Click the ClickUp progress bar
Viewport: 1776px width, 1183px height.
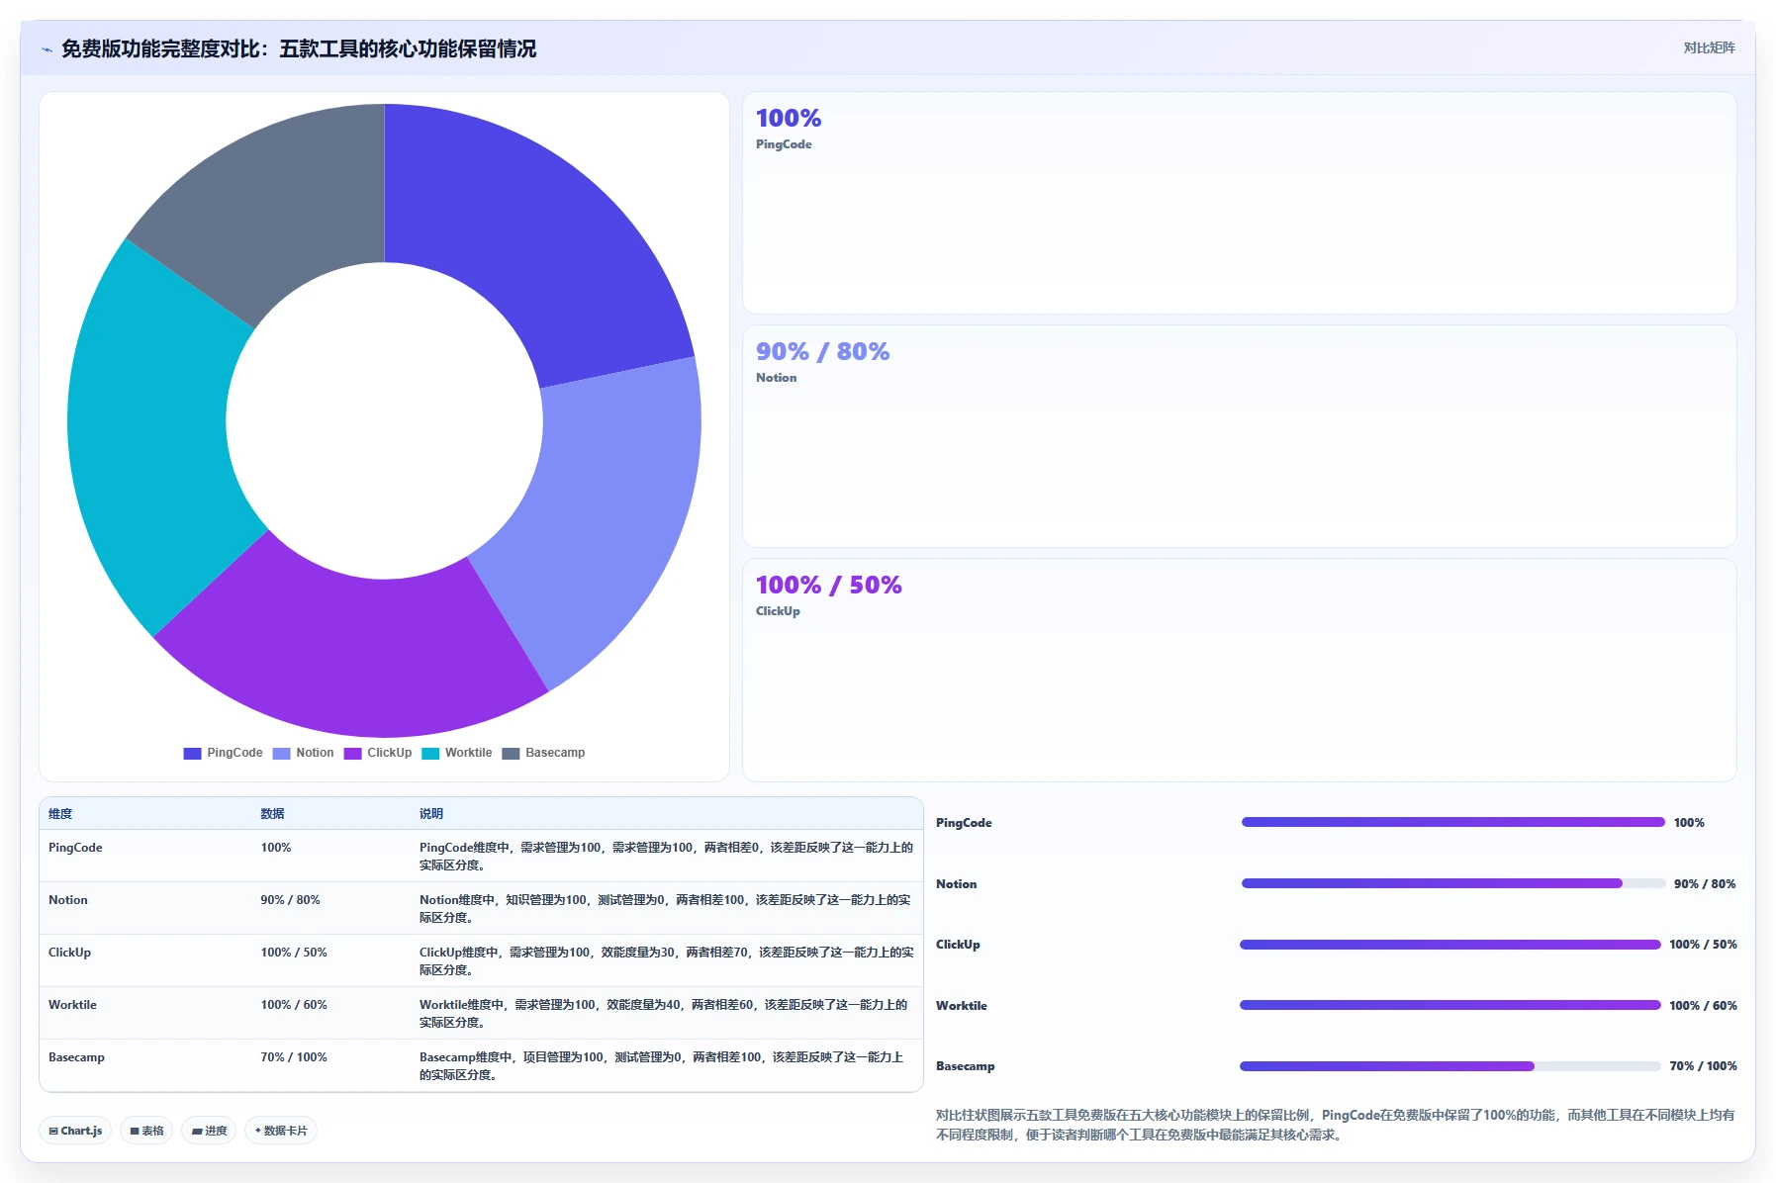tap(1450, 945)
